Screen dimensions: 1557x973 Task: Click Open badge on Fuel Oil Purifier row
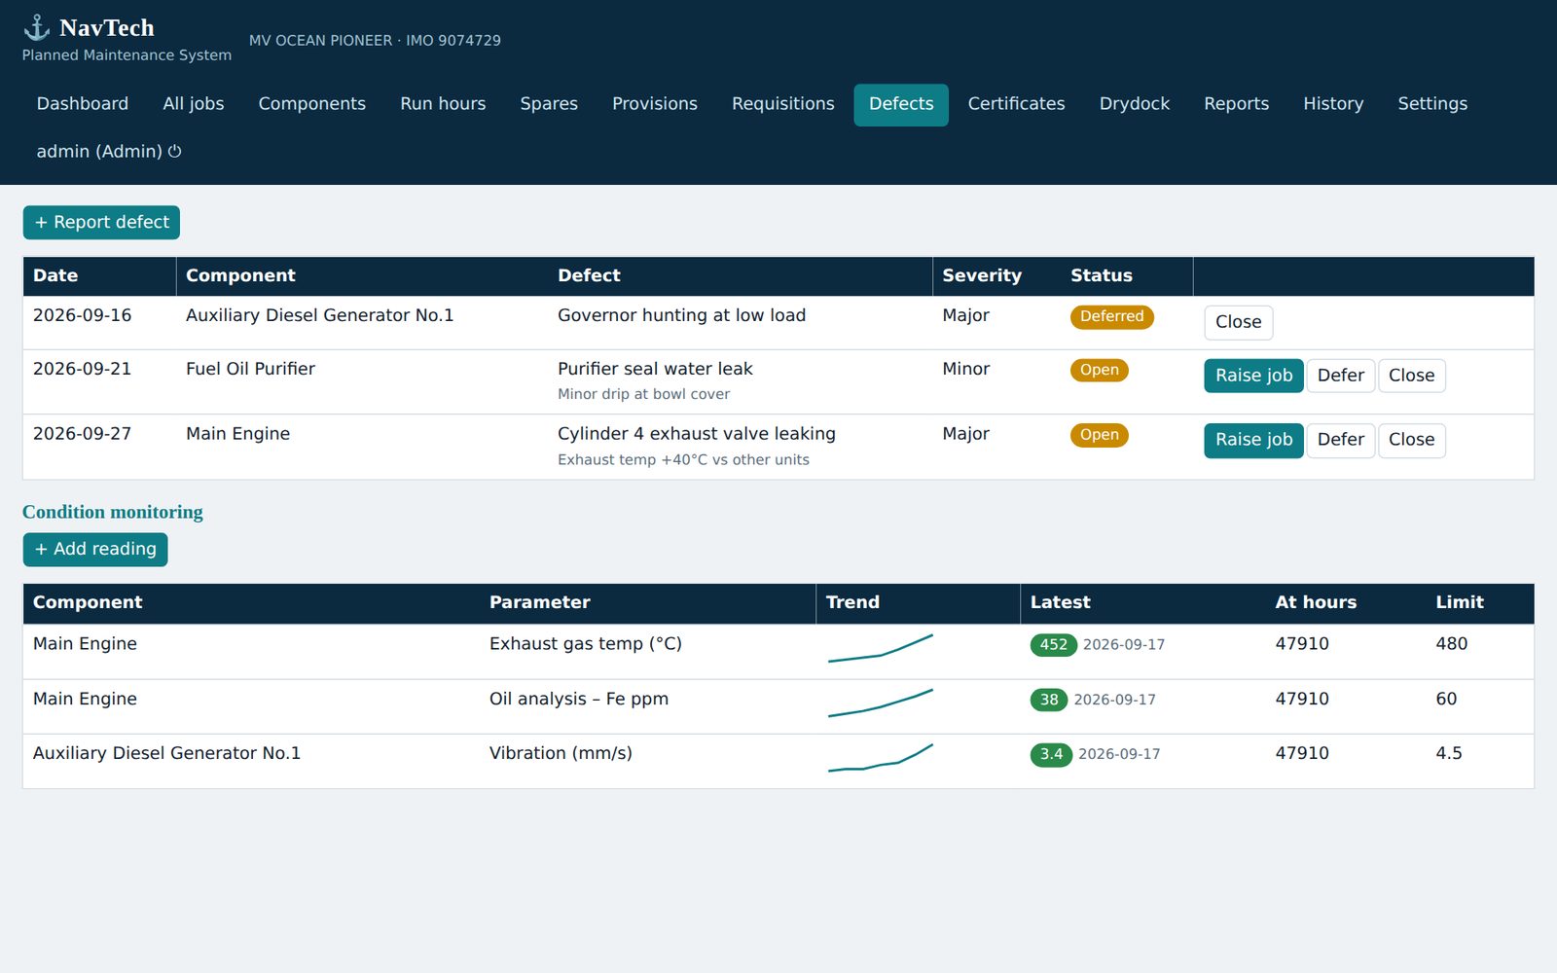click(x=1100, y=370)
